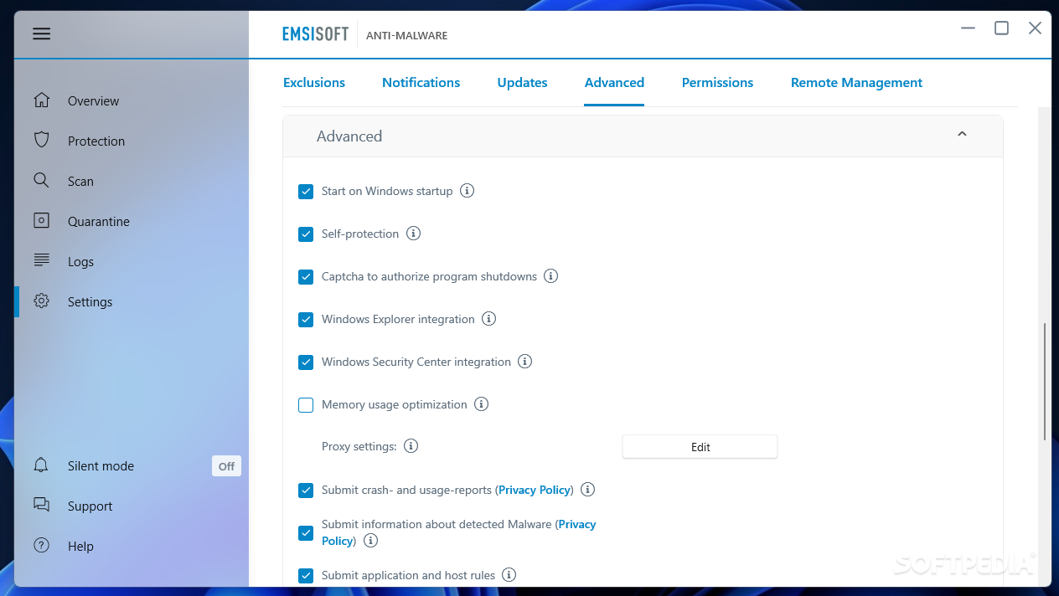Uncheck Submit crash- and usage-reports
This screenshot has height=596, width=1059.
(x=306, y=491)
